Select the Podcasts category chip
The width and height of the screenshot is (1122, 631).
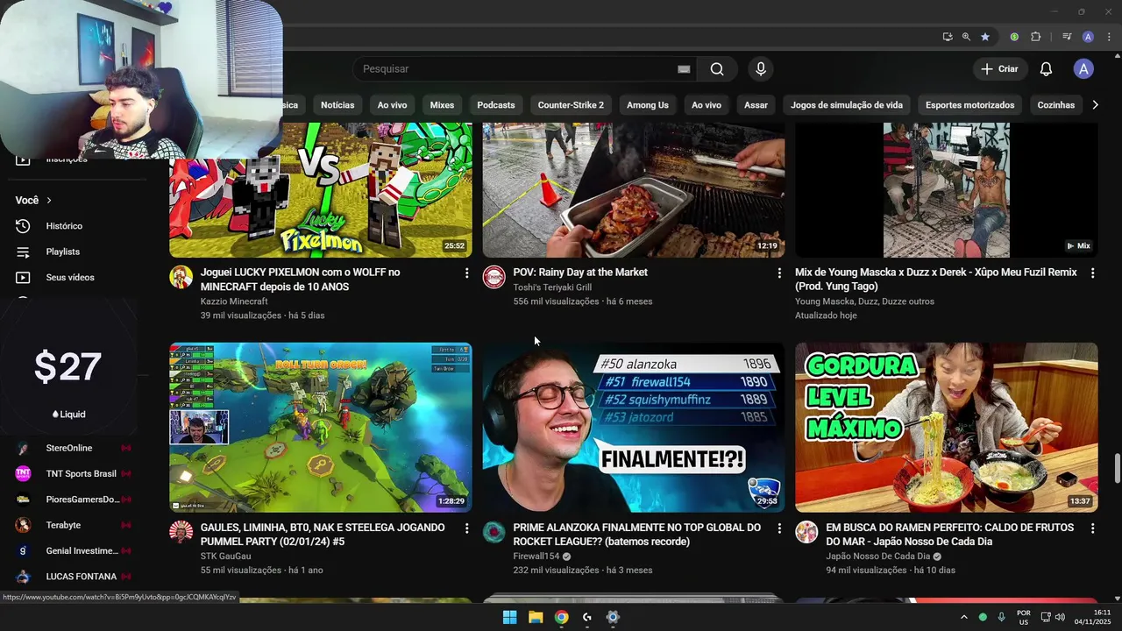tap(496, 105)
